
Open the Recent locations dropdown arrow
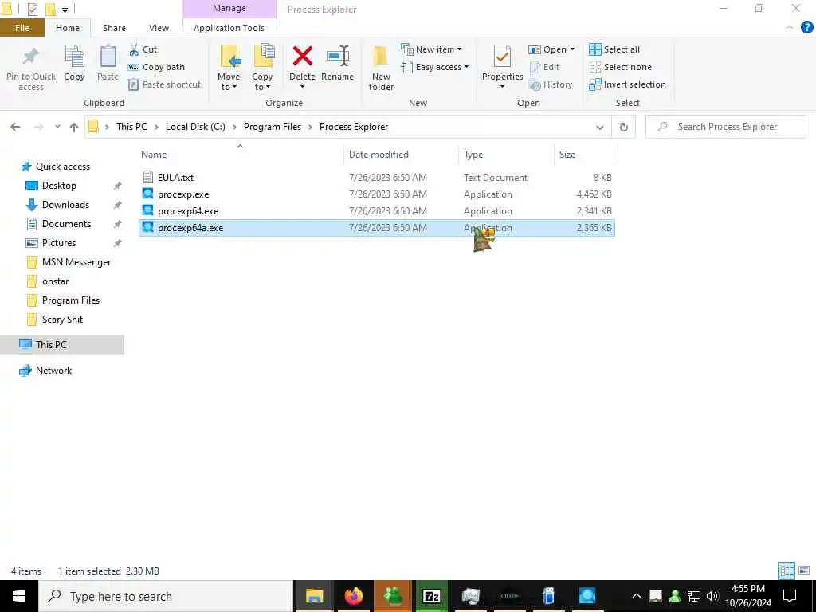[x=57, y=127]
